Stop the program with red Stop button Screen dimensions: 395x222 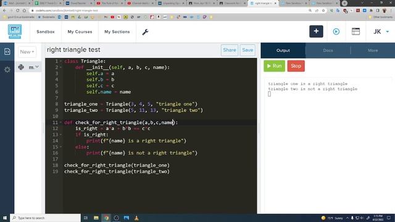click(296, 66)
